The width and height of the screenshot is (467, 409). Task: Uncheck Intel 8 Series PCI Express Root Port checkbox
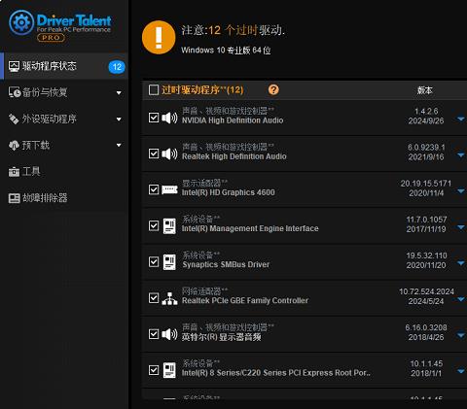(x=154, y=370)
